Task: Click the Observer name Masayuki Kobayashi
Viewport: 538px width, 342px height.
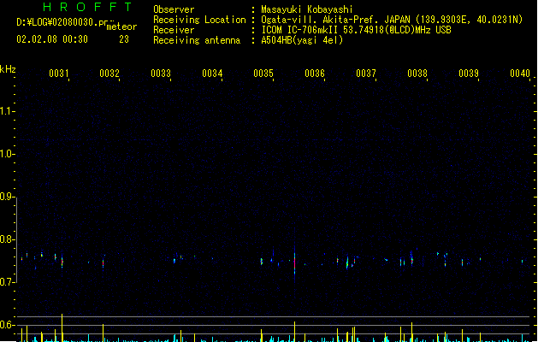Action: 307,9
